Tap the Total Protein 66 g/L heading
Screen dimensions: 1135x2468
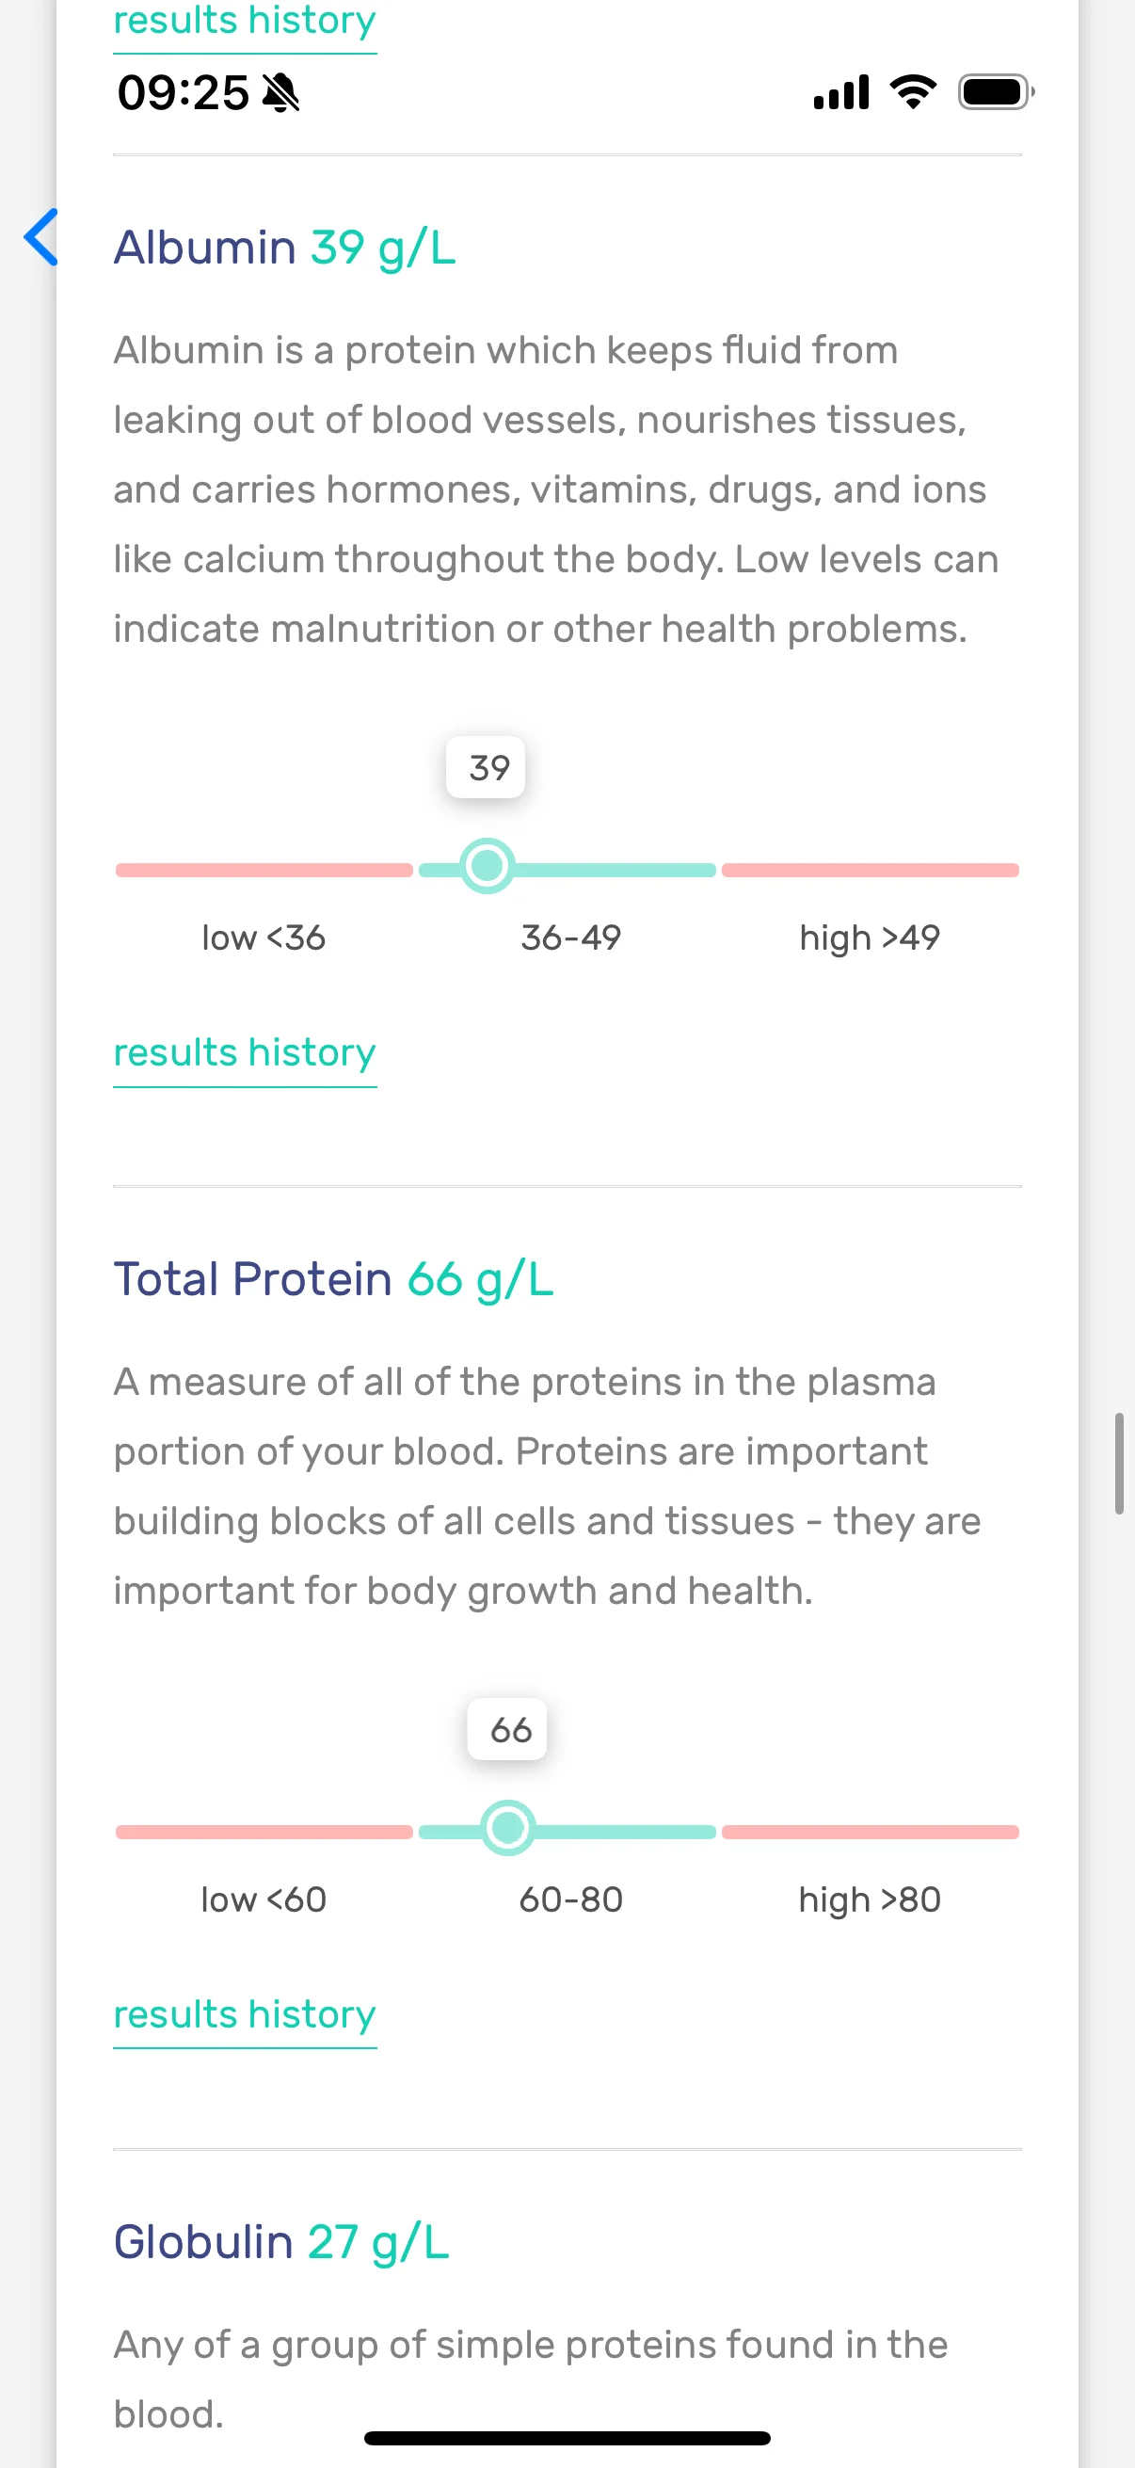point(333,1280)
